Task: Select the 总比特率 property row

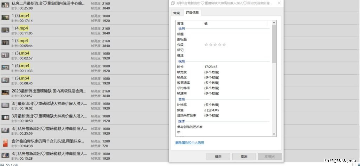Action: (223, 88)
